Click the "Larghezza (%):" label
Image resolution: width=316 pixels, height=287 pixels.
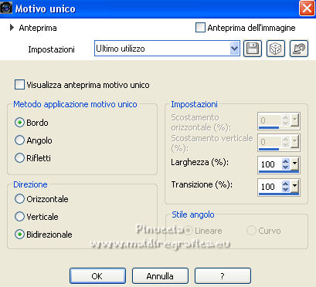pos(200,162)
